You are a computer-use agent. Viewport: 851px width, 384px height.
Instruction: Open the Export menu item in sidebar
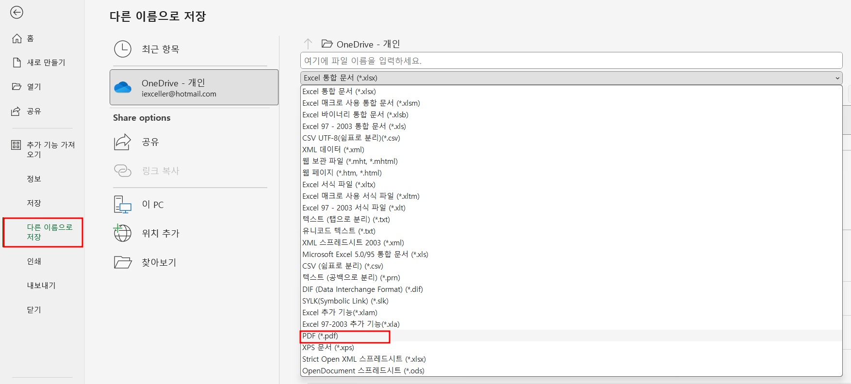pyautogui.click(x=41, y=286)
